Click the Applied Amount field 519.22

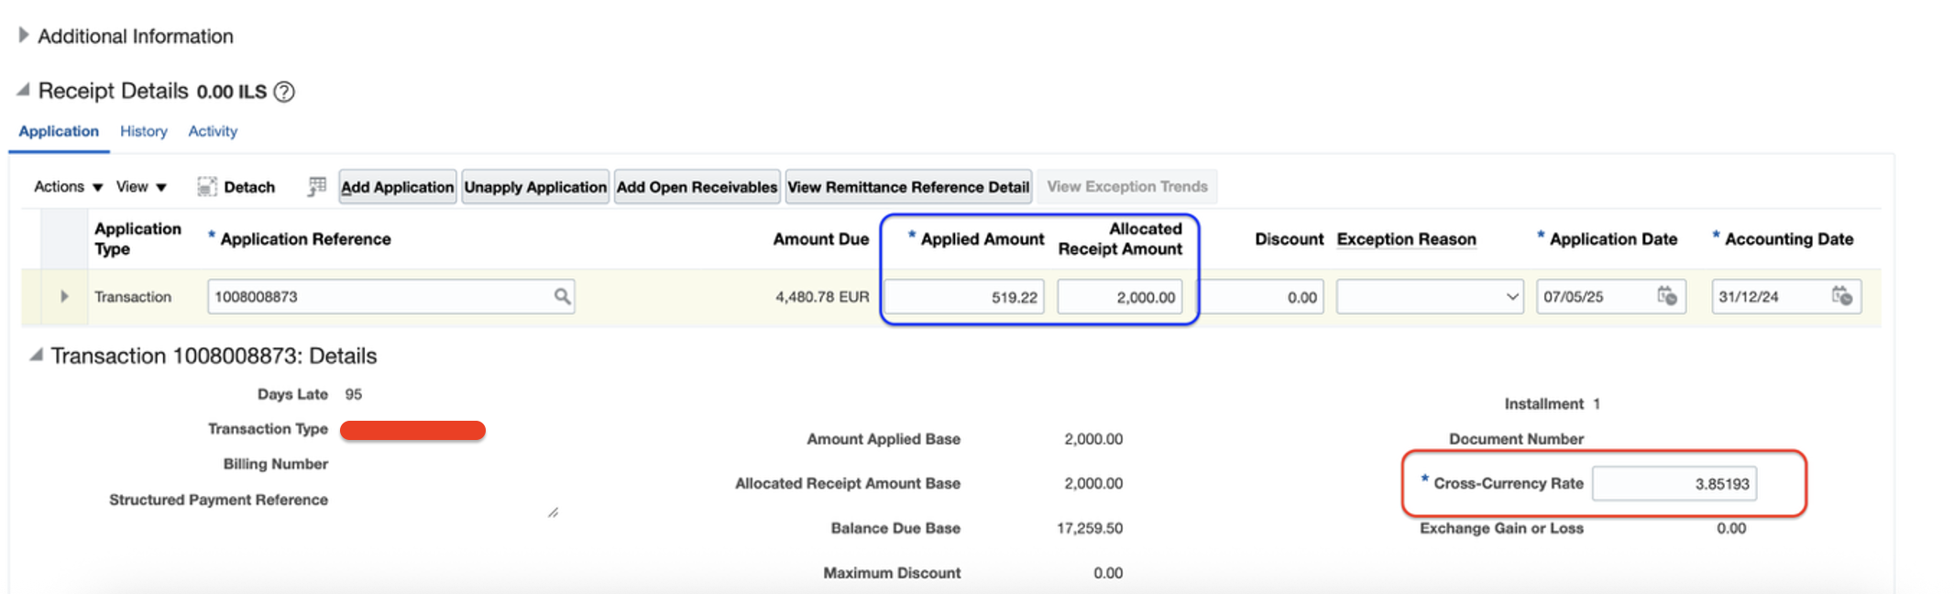965,297
